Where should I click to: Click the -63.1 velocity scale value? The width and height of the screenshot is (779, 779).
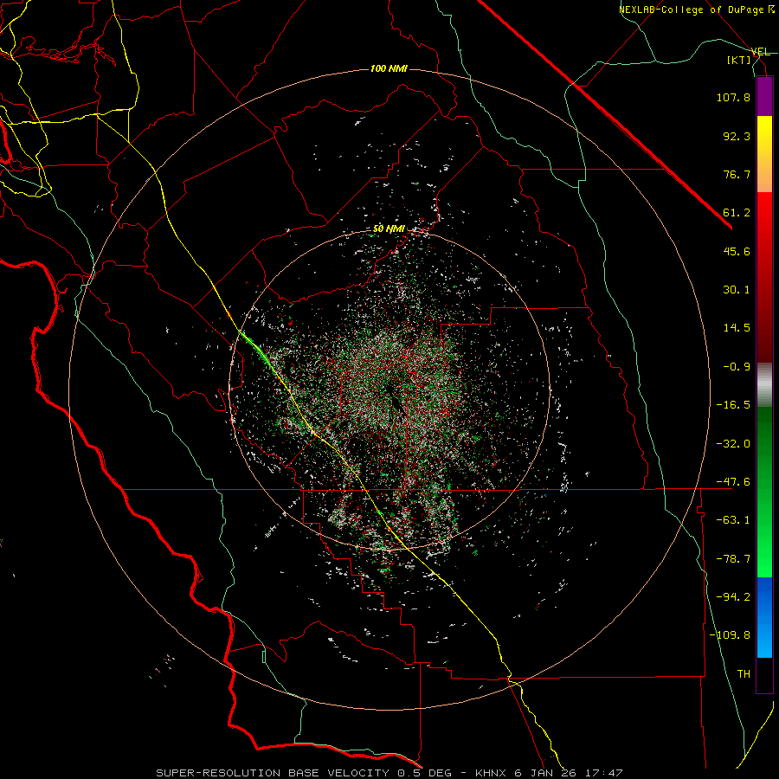coord(733,520)
